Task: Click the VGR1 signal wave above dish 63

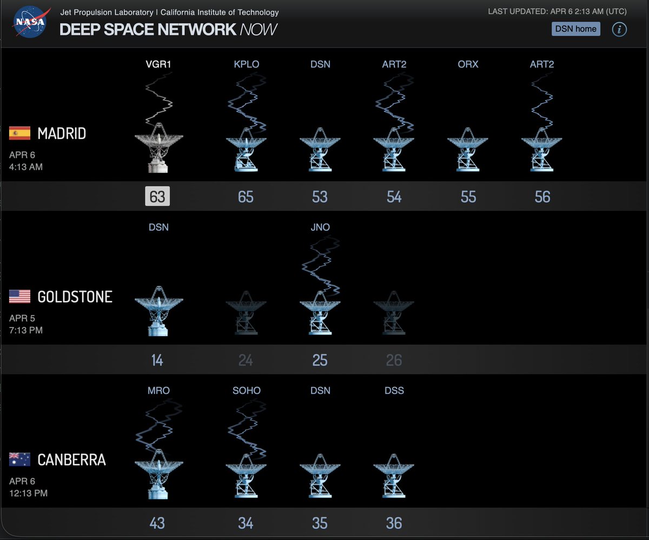Action: click(160, 98)
